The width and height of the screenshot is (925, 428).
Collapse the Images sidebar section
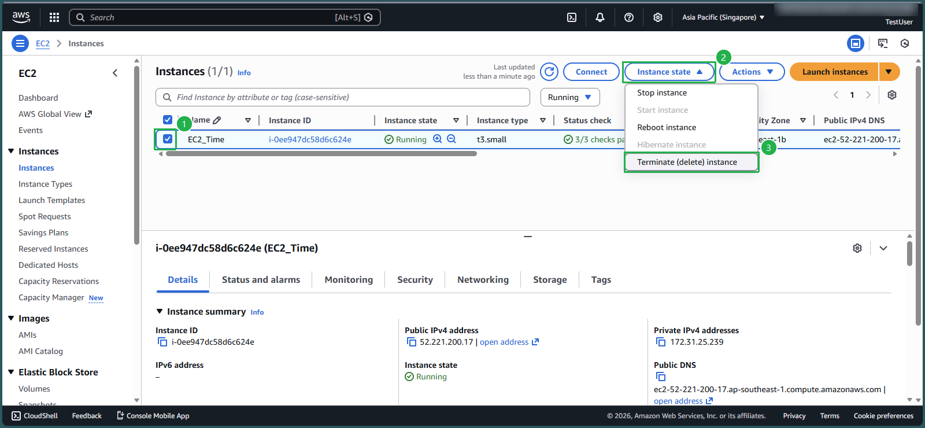point(11,318)
